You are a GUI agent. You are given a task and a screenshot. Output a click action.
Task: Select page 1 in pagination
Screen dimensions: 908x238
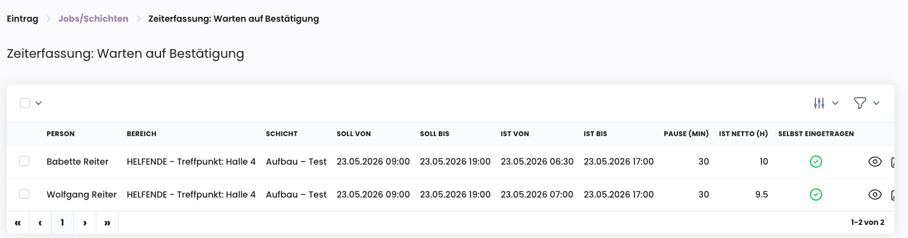pos(62,222)
